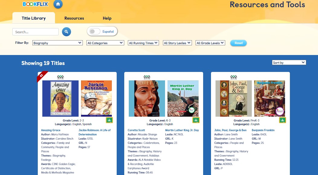Expand the All Story Lexiles dropdown

[177, 43]
